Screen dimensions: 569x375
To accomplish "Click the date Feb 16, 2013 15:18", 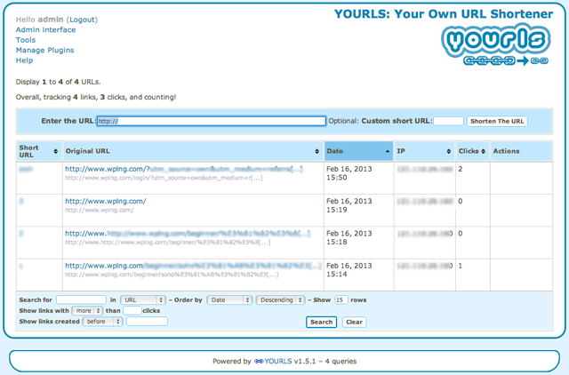I will point(349,237).
